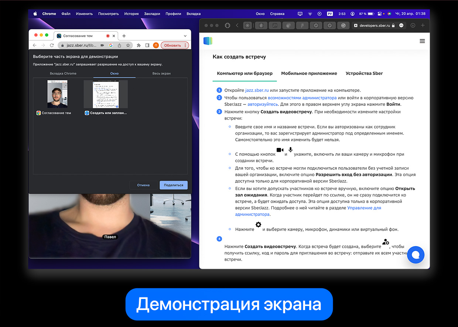Click Обновить update button in Chrome
The height and width of the screenshot is (327, 458).
click(x=172, y=45)
